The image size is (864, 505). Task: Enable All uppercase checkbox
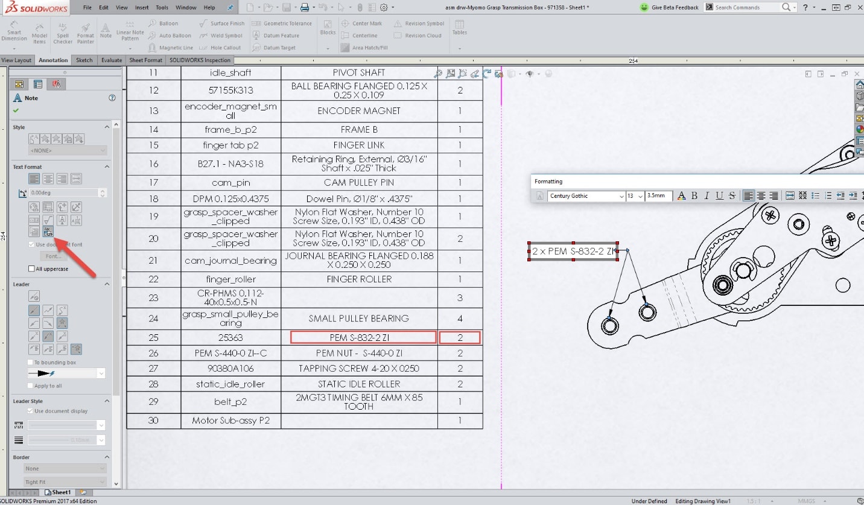coord(31,268)
